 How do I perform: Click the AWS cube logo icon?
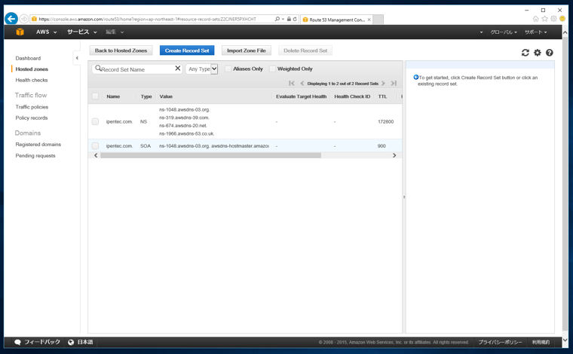pyautogui.click(x=20, y=32)
